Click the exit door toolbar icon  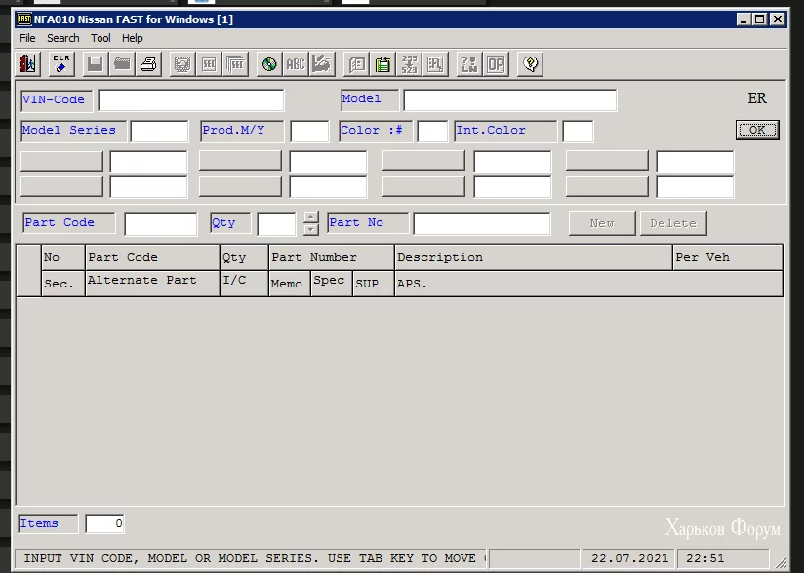28,64
